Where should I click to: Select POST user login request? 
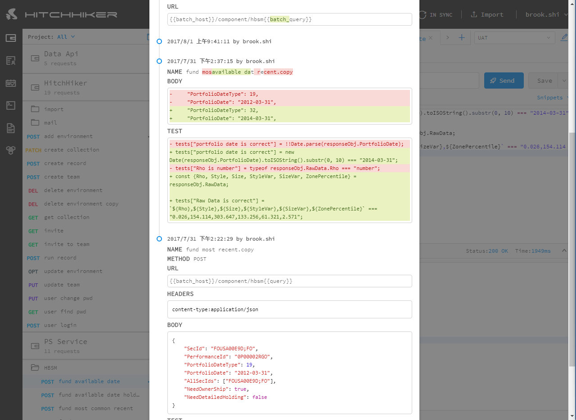click(85, 325)
